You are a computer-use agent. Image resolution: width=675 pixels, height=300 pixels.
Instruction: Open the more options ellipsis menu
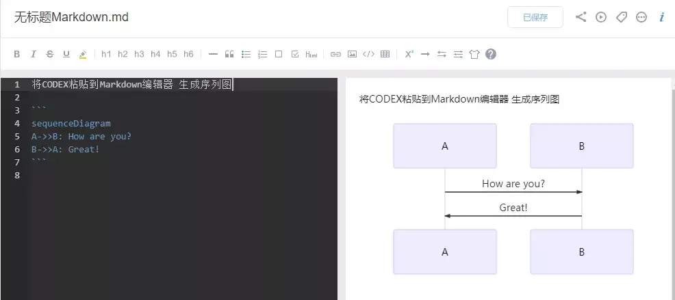click(641, 17)
